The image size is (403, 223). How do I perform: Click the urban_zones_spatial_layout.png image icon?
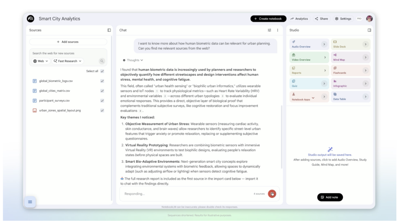35,111
